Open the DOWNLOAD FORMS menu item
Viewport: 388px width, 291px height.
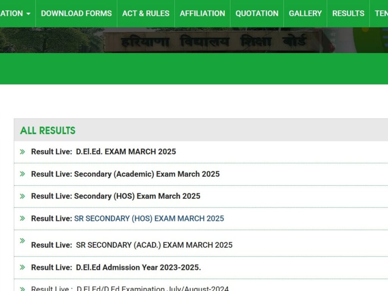(76, 13)
